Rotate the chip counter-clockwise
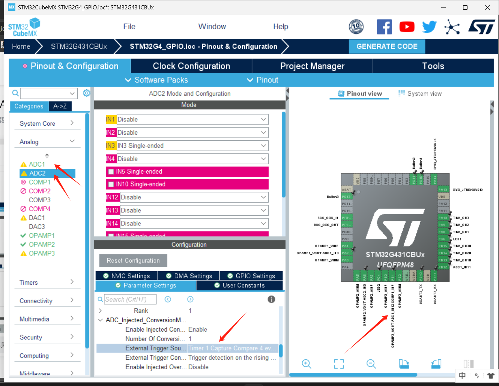This screenshot has height=386, width=499. point(436,364)
